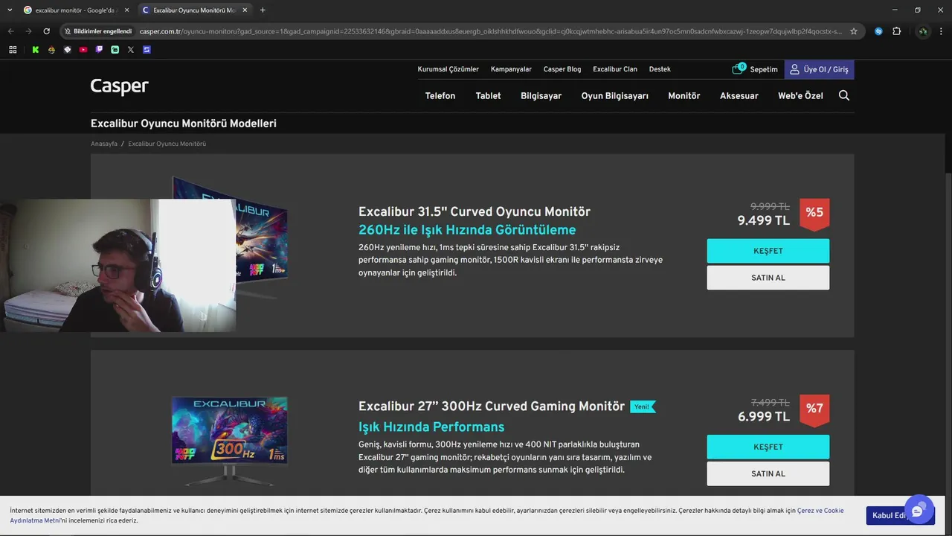Open the X (Twitter) bookmark
This screenshot has height=536, width=952.
(x=131, y=50)
